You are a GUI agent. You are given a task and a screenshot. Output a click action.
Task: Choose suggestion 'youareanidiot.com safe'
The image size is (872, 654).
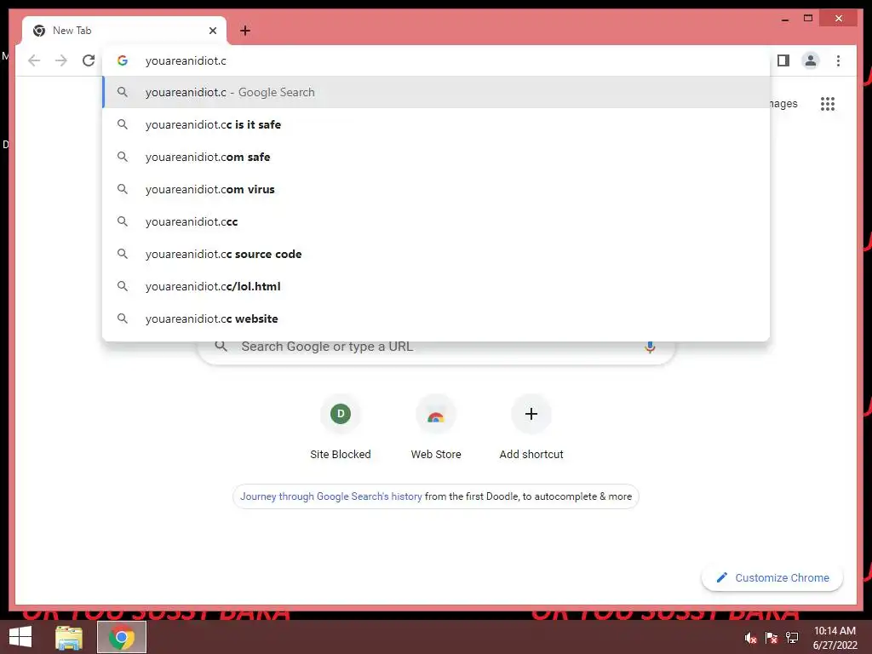(x=437, y=157)
